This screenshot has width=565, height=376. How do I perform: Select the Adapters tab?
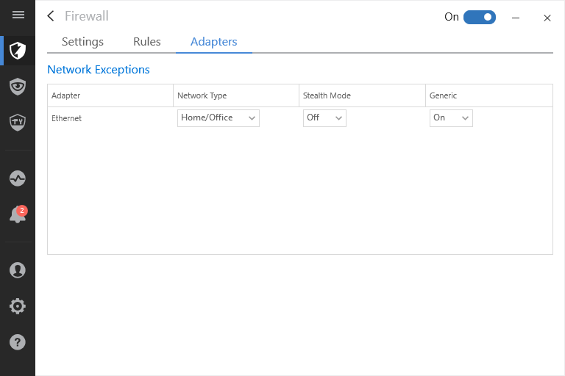point(213,42)
